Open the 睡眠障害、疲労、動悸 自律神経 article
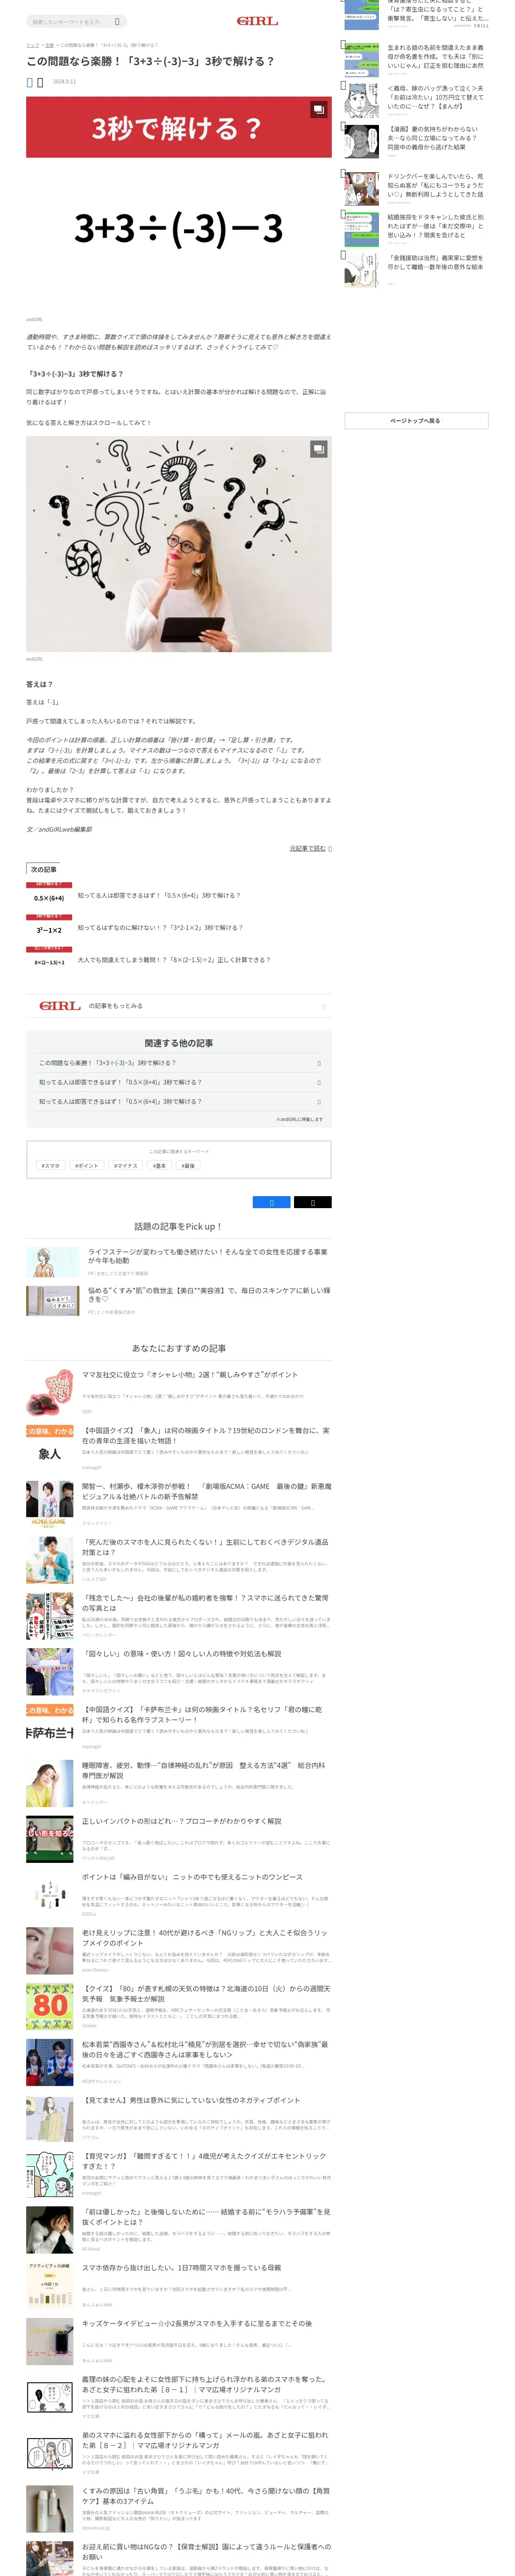Screen dimensions: 515x2576 (x=203, y=1771)
